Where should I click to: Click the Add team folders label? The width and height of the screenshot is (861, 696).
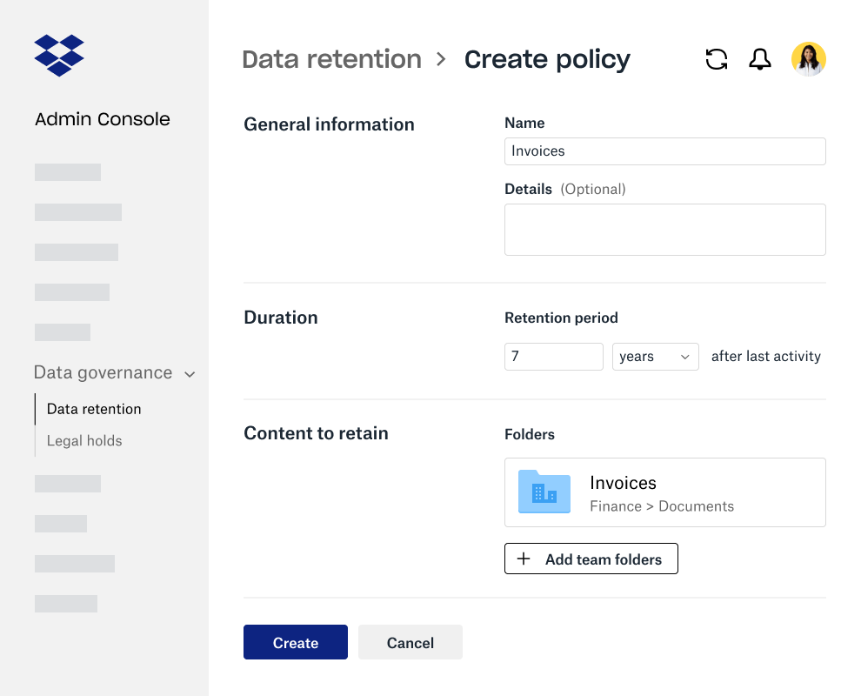pyautogui.click(x=603, y=559)
